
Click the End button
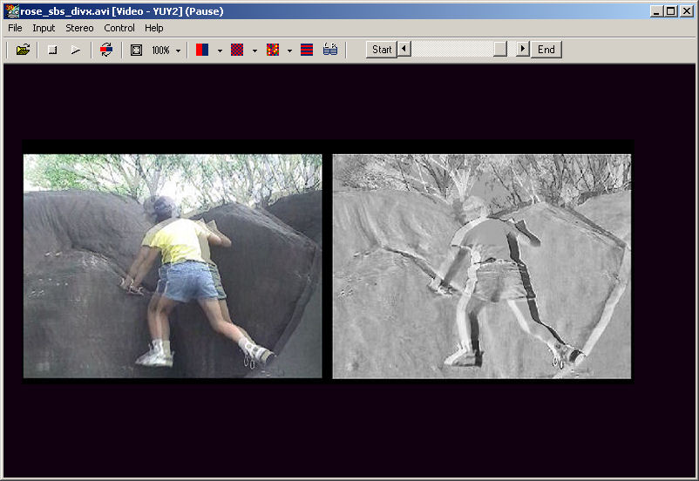546,50
